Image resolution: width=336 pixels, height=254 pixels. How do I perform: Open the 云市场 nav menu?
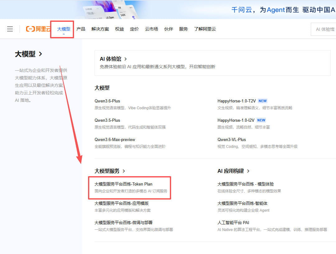152,29
